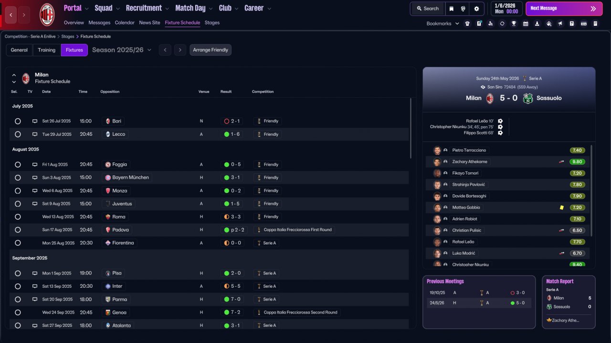Switch to the General tab
Image resolution: width=611 pixels, height=343 pixels.
[x=19, y=50]
